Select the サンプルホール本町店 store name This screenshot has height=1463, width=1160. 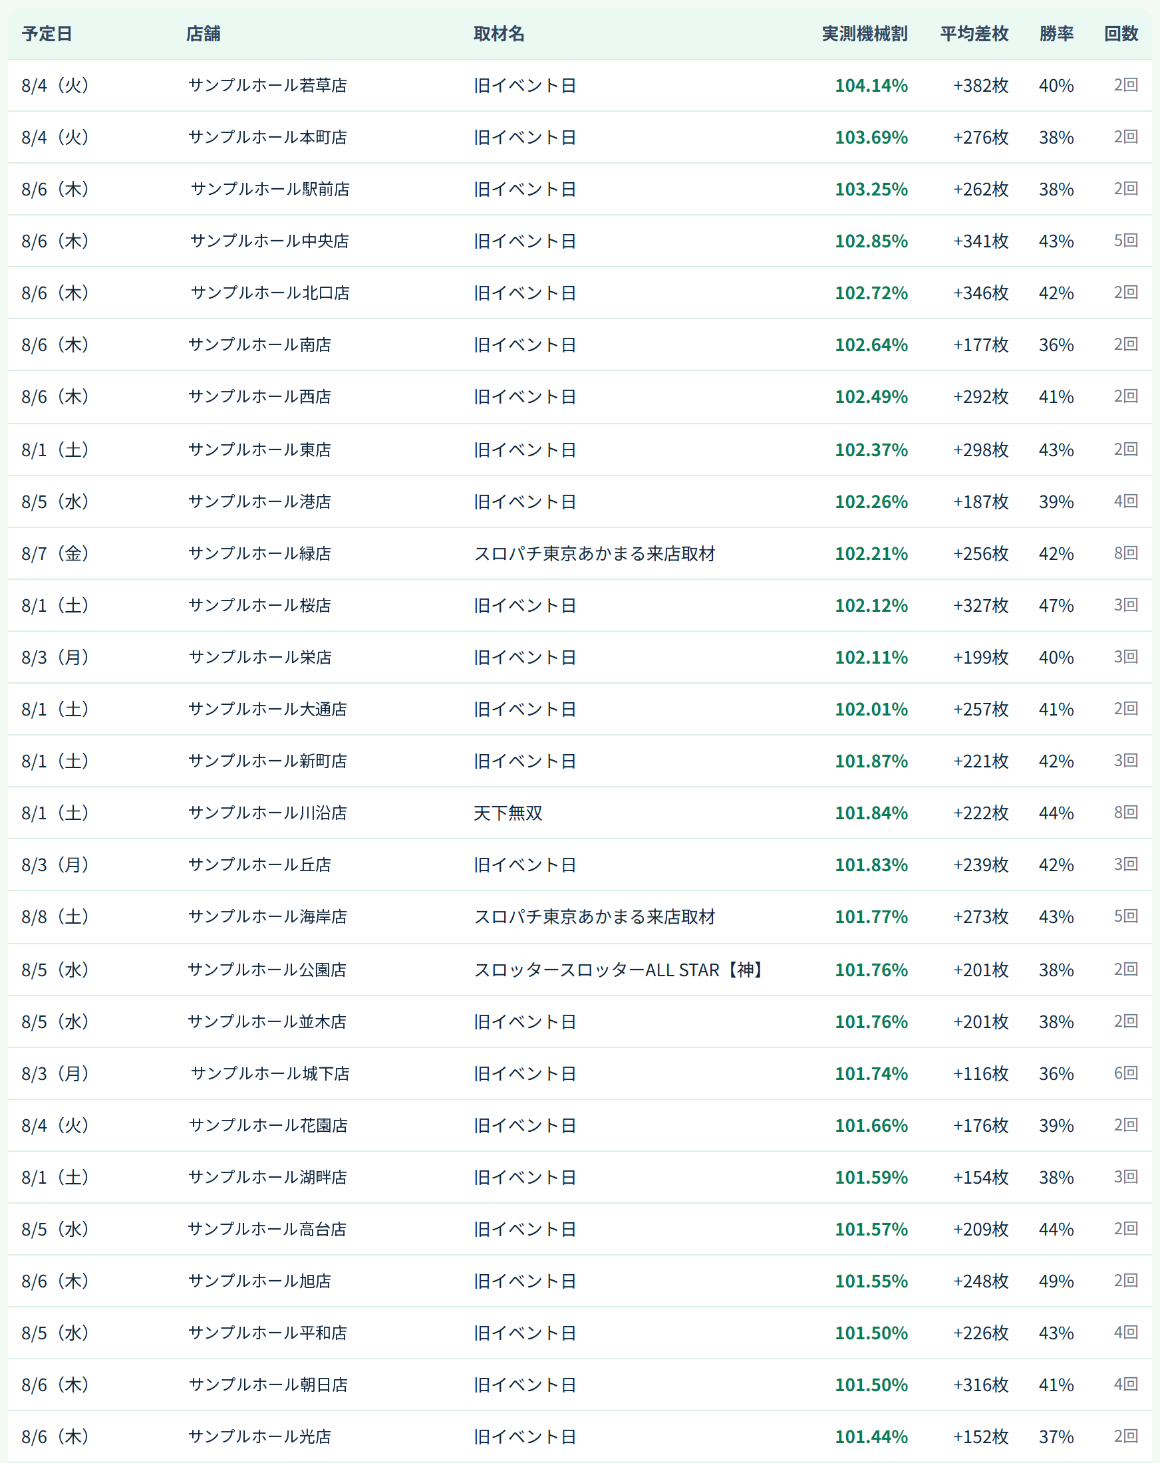pos(267,137)
